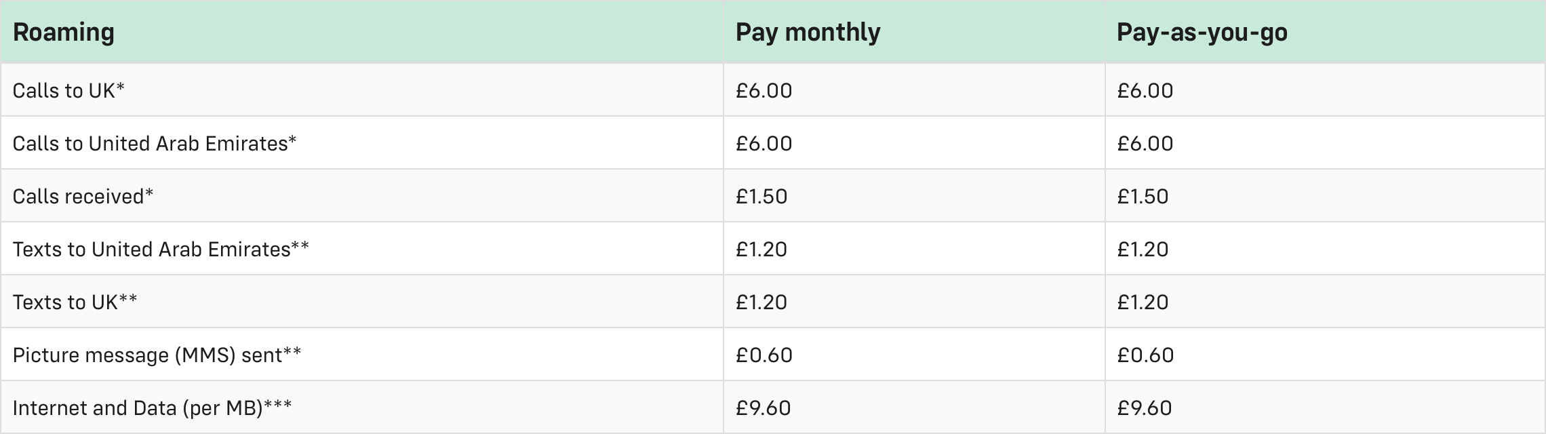Click Pay-as-you-go £0.60 MMS price
1546x434 pixels.
tap(1145, 355)
